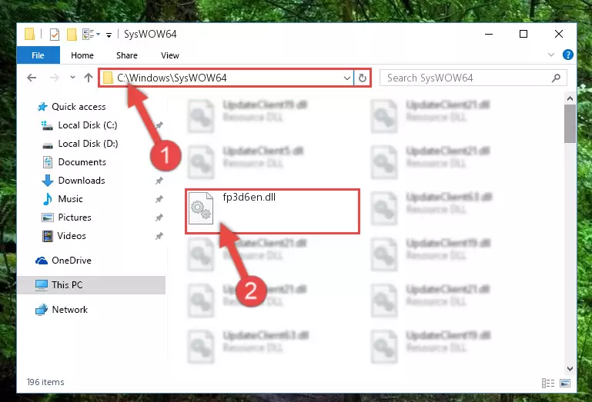The height and width of the screenshot is (402, 592).
Task: Go up one folder level
Action: 89,78
